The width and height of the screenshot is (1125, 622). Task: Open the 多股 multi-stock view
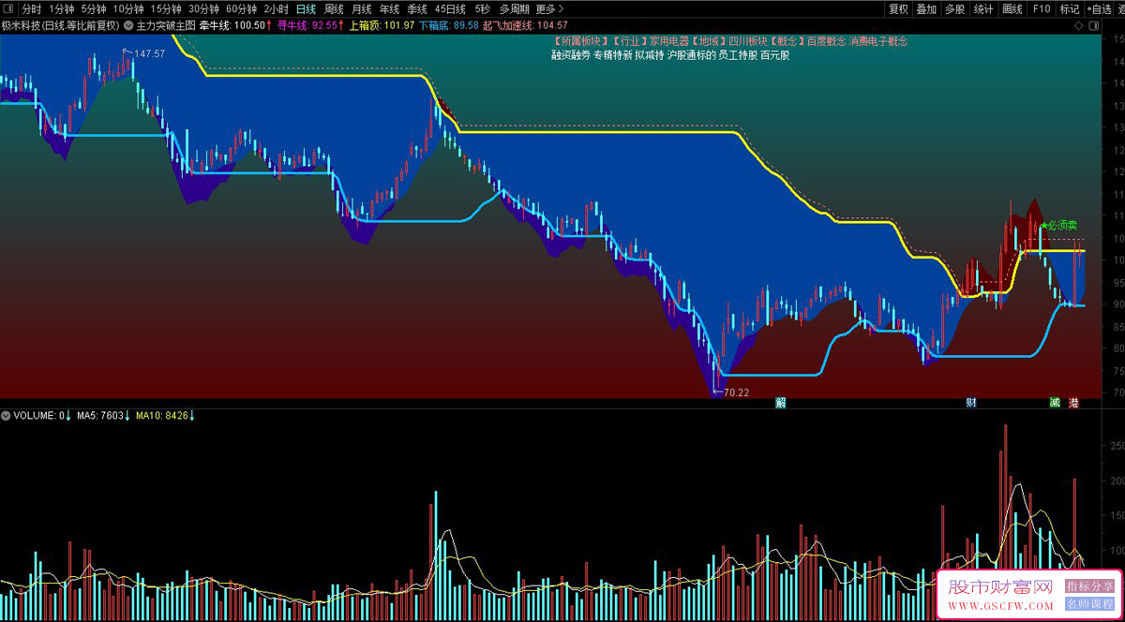pyautogui.click(x=954, y=8)
